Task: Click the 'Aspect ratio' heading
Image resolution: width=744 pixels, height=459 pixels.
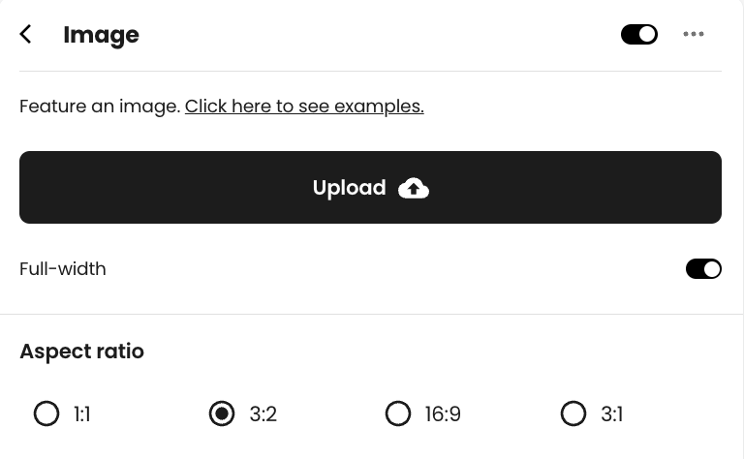Action: coord(81,352)
